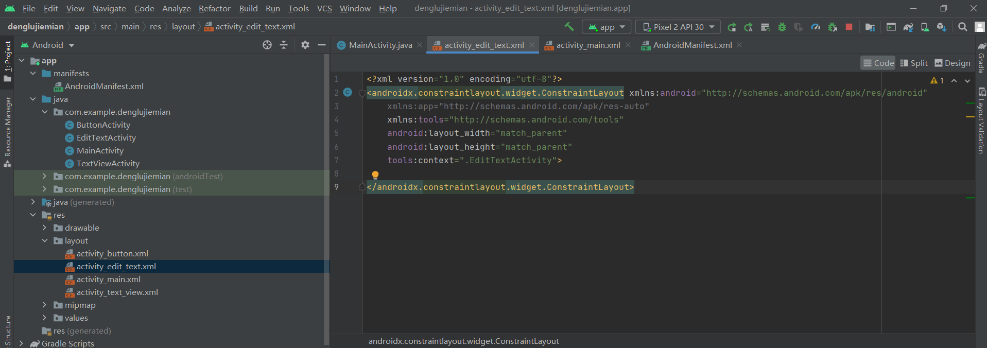This screenshot has width=987, height=348.
Task: Click the res breadcrumb in navigation bar
Action: tap(155, 26)
